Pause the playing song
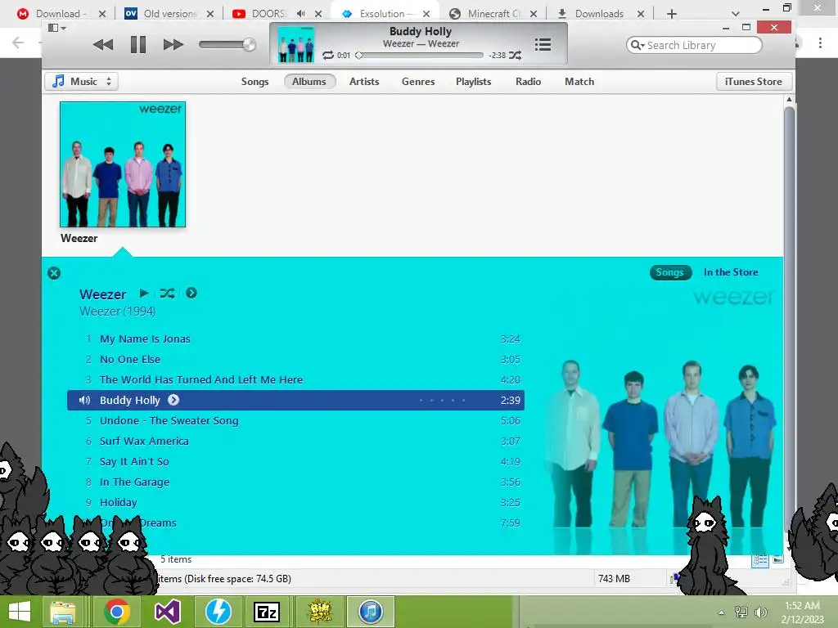Image resolution: width=838 pixels, height=628 pixels. 137,45
